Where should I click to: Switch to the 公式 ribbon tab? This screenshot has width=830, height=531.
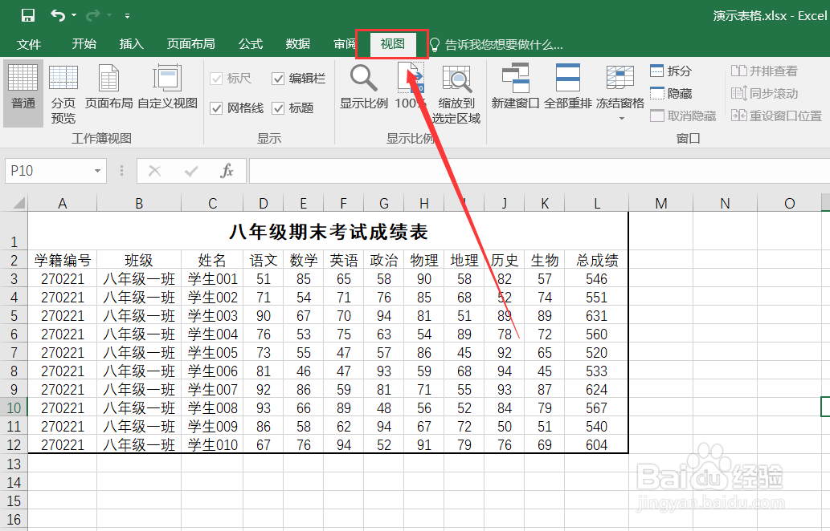tap(251, 44)
